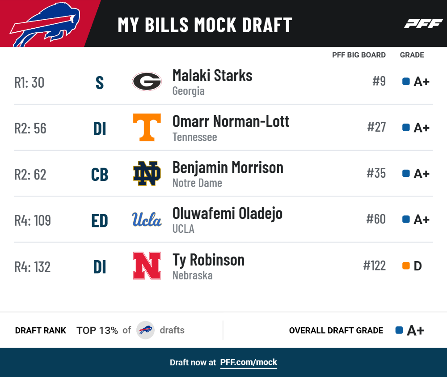Click the blue overall draft grade swatch
447x377 pixels.
point(399,330)
